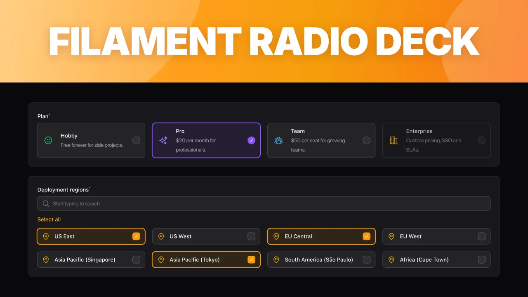Select the Hobby plan radio button
The width and height of the screenshot is (528, 297).
(x=136, y=140)
